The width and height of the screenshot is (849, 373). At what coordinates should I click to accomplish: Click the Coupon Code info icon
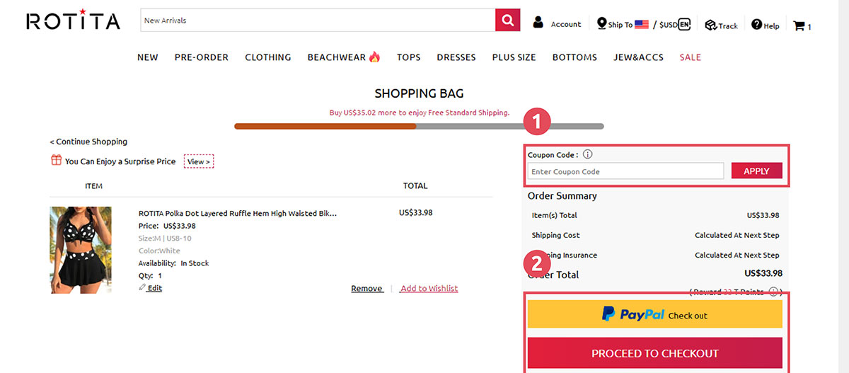click(587, 154)
